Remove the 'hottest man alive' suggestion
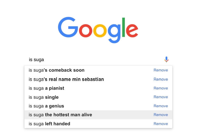The image size is (198, 132). [161, 115]
